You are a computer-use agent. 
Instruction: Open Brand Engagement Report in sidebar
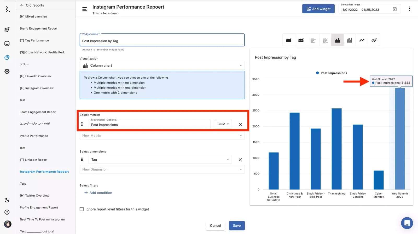(x=39, y=28)
